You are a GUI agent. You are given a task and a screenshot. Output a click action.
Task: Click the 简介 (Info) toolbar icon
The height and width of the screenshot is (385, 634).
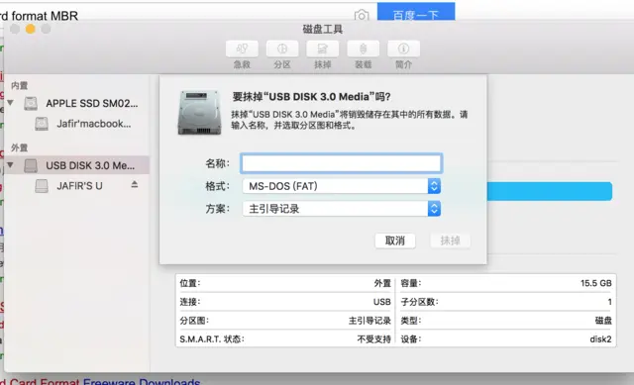coord(403,48)
